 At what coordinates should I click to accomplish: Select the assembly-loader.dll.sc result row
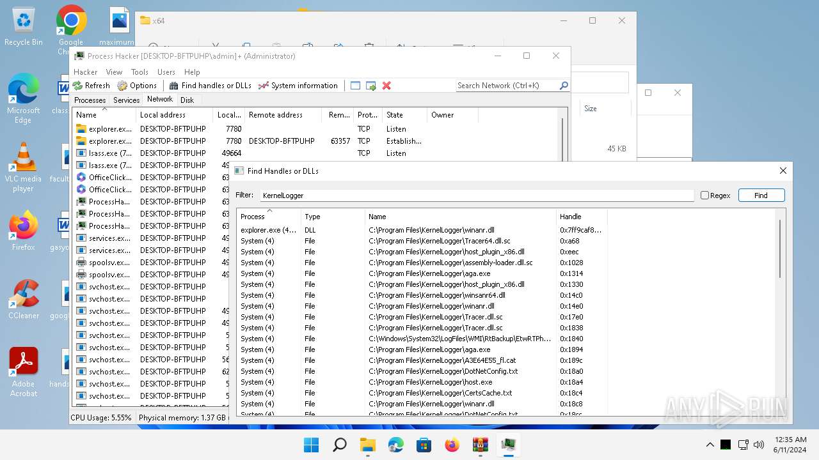[x=422, y=263]
